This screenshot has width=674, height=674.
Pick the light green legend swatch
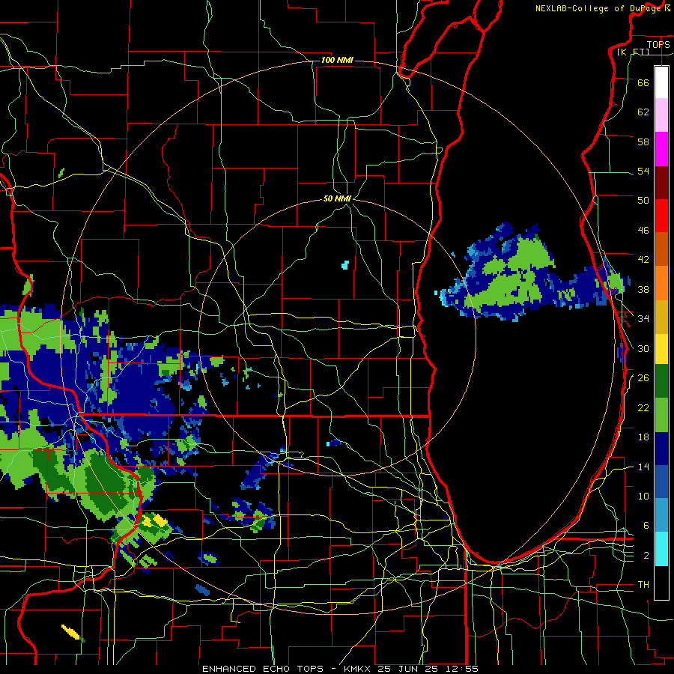[661, 415]
